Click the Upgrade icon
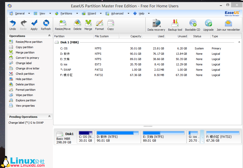Viewport: 243px width, 168px height. pyautogui.click(x=208, y=25)
